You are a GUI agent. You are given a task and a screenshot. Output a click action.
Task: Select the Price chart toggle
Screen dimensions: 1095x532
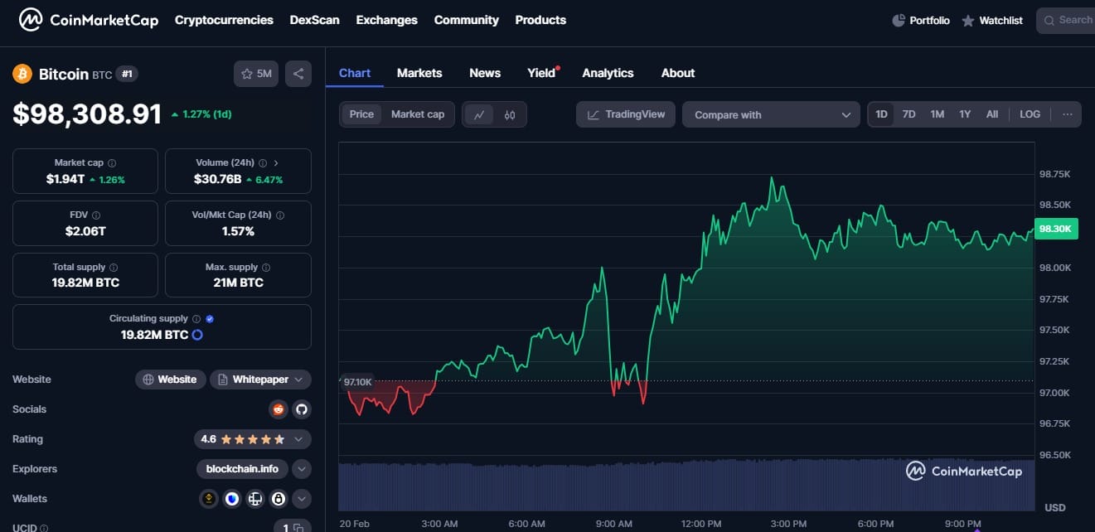361,114
